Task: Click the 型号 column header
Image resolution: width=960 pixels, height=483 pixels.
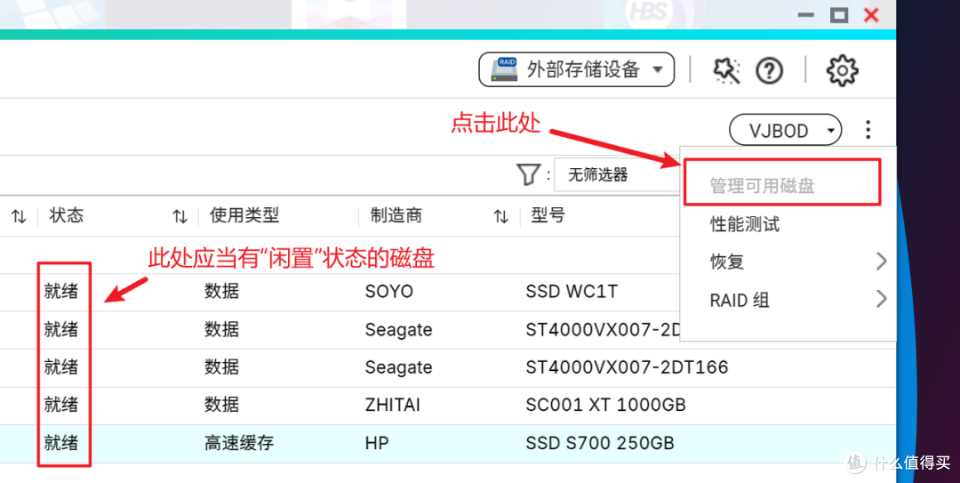Action: [x=548, y=215]
